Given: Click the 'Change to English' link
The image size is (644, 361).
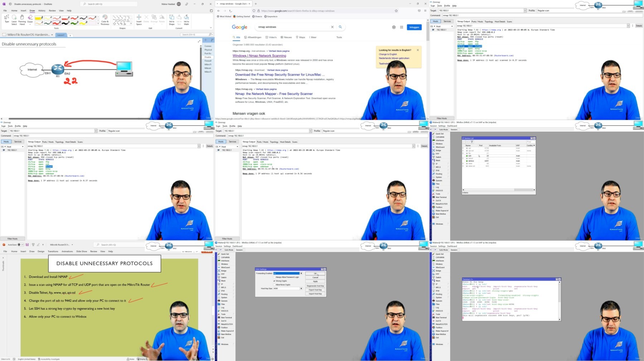Looking at the screenshot, I should pos(388,54).
